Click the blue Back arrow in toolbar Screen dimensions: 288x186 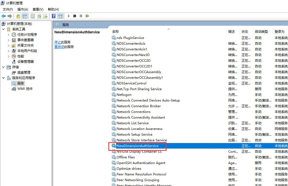pos(4,16)
